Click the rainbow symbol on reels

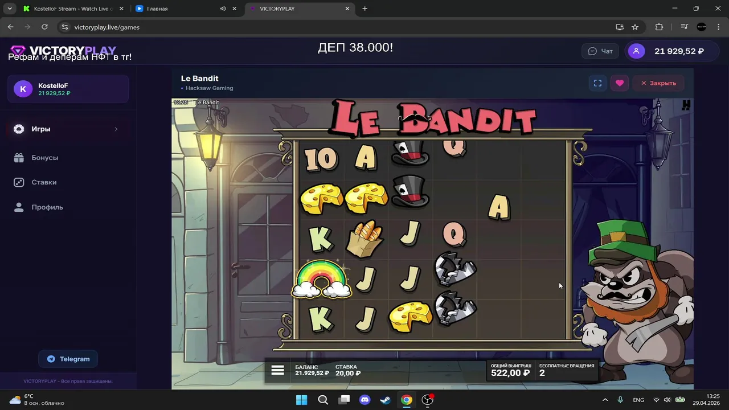click(x=321, y=278)
